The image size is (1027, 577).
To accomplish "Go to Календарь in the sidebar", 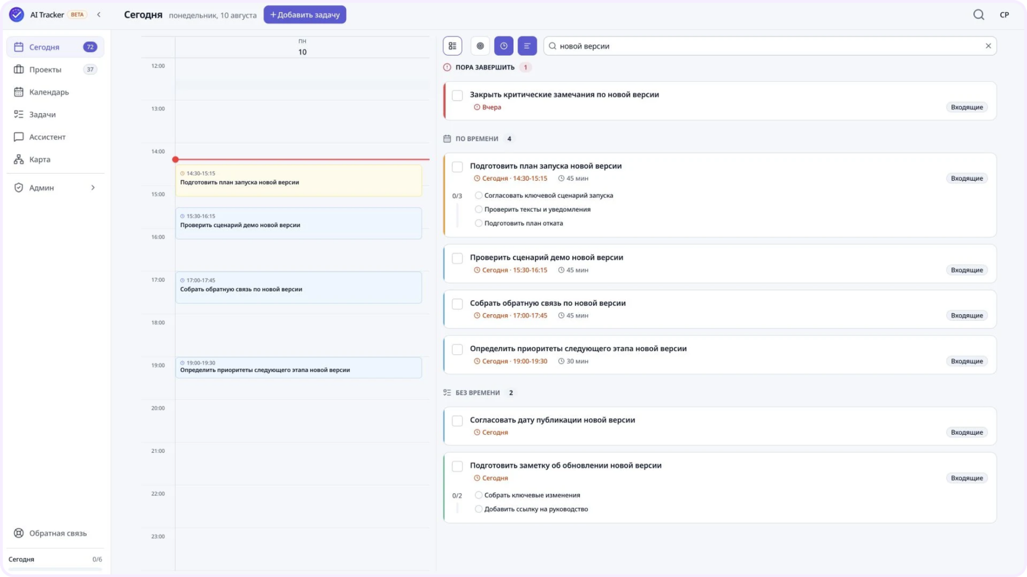I will click(x=55, y=92).
